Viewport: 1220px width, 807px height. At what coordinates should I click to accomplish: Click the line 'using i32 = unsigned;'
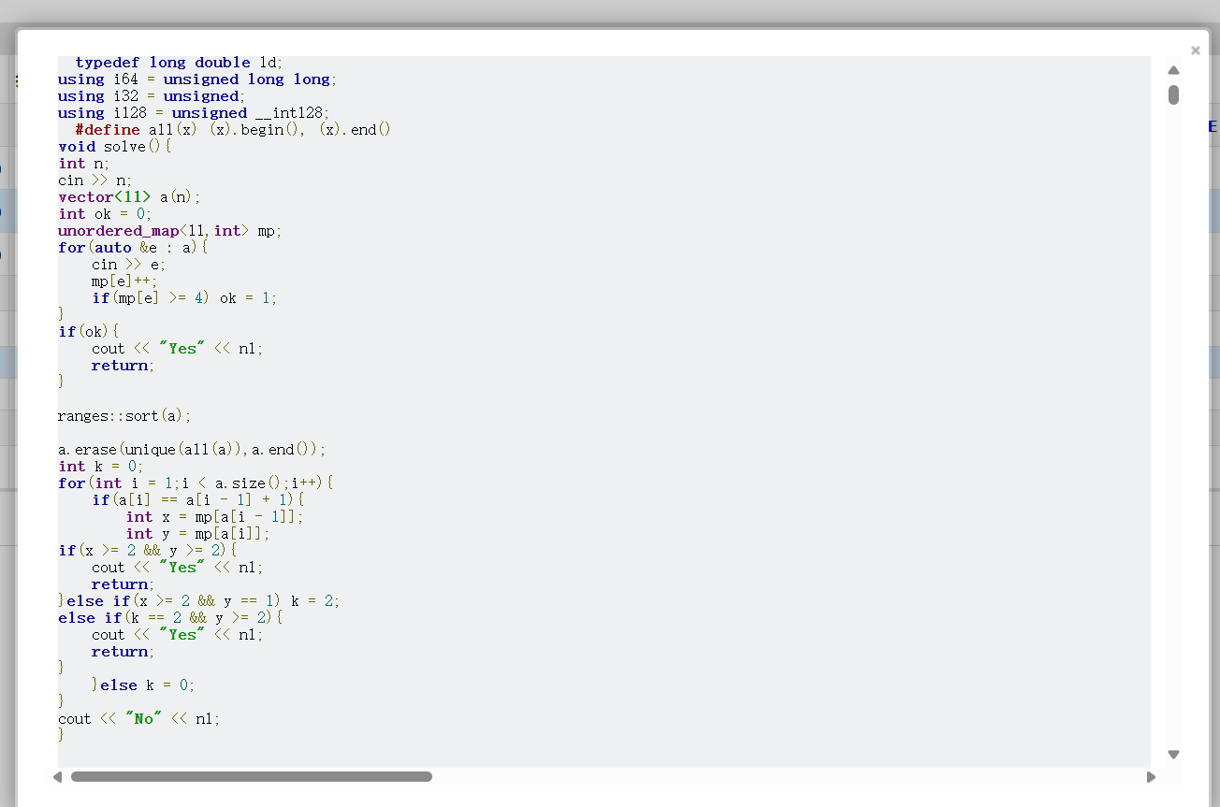tap(152, 96)
